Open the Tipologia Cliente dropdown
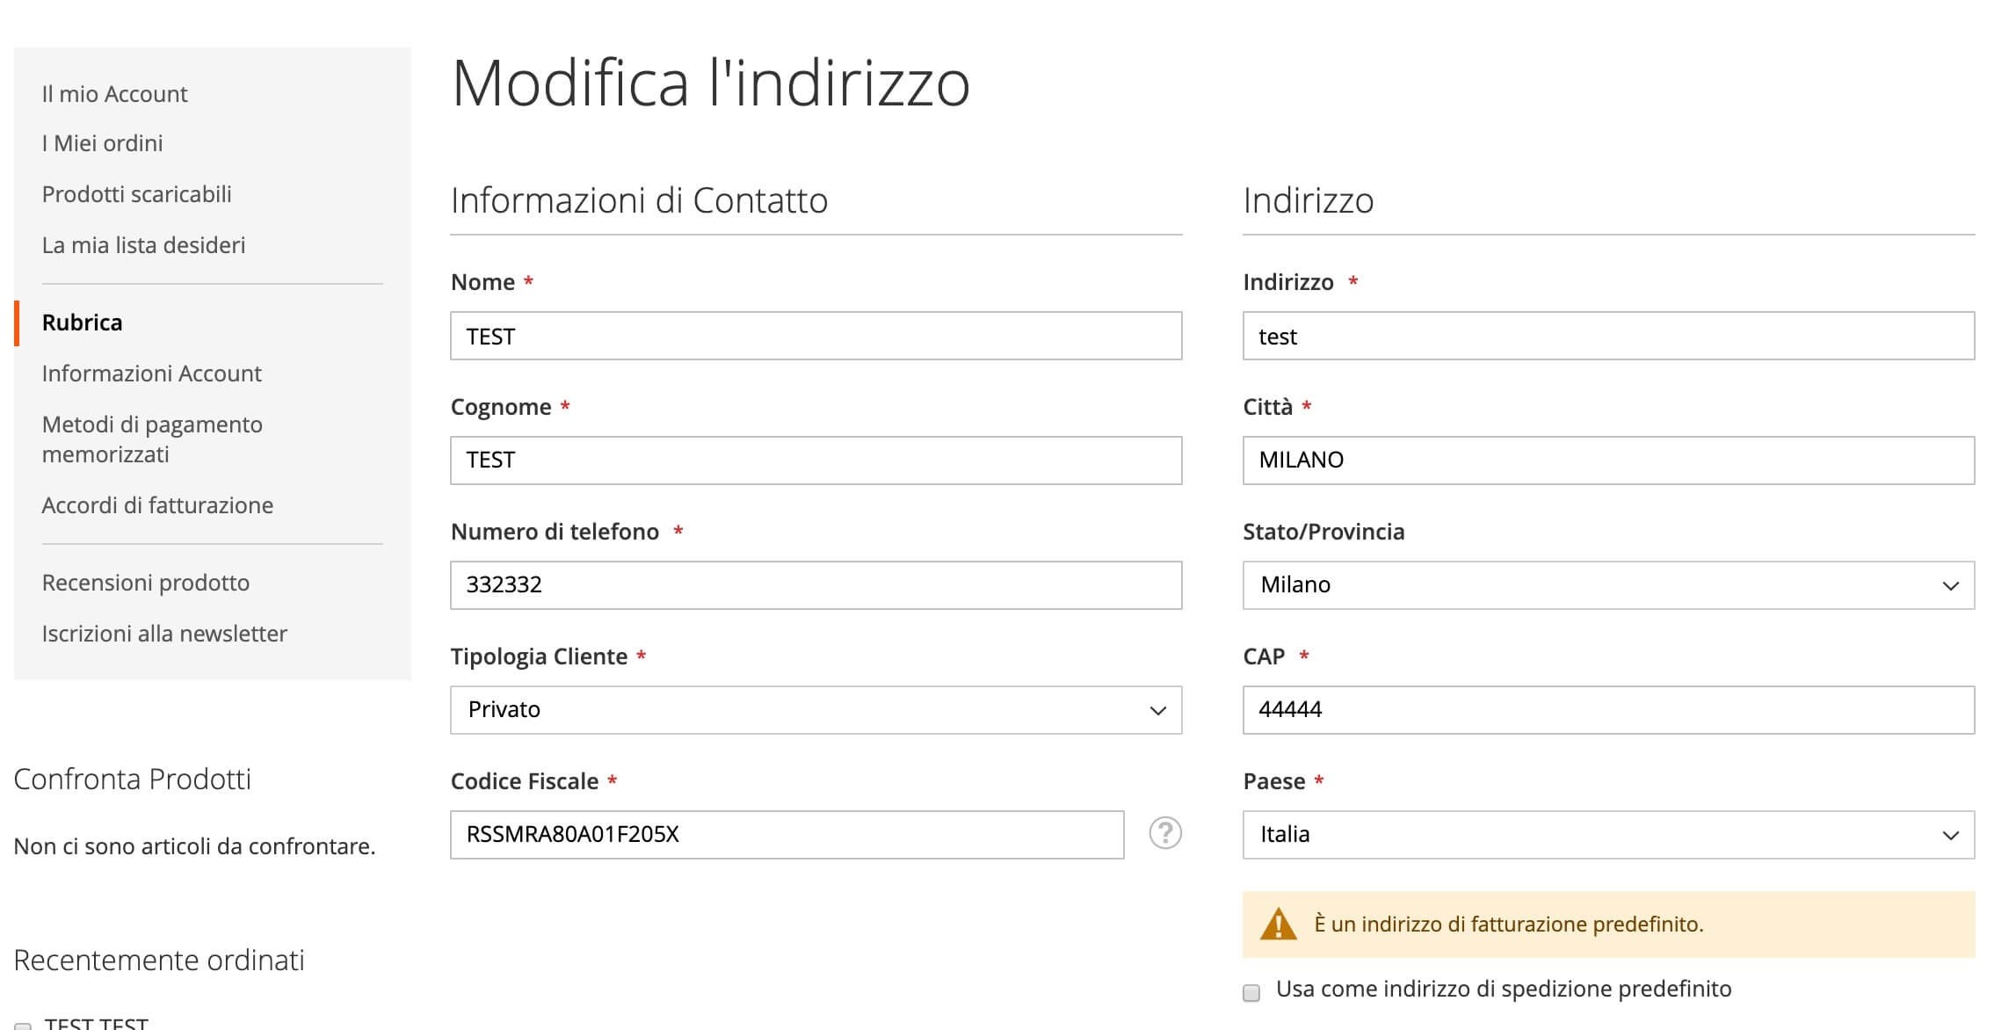This screenshot has width=2016, height=1030. 816,710
